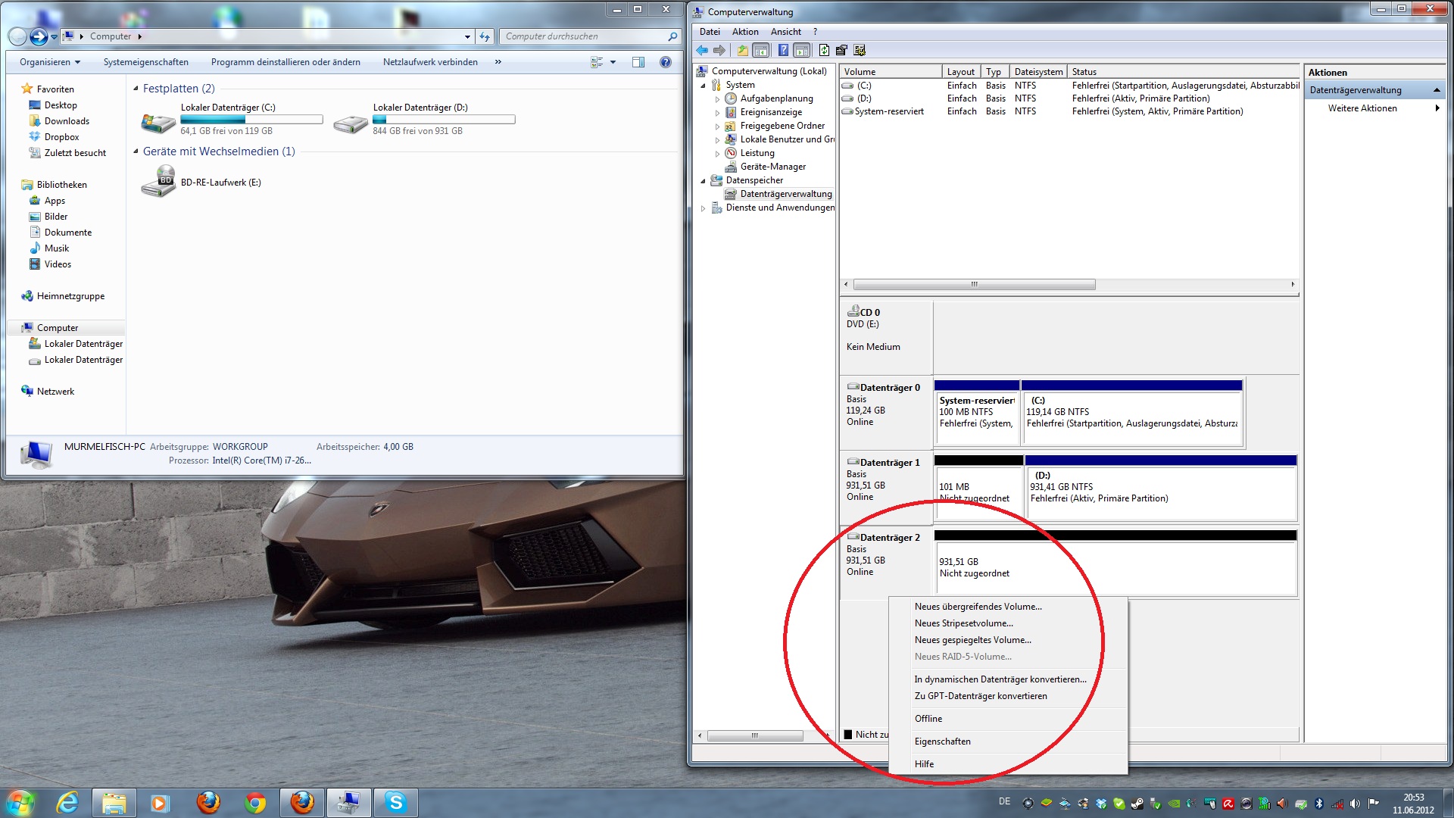Image resolution: width=1454 pixels, height=818 pixels.
Task: Open the Aktion menu in menu bar
Action: coord(744,32)
